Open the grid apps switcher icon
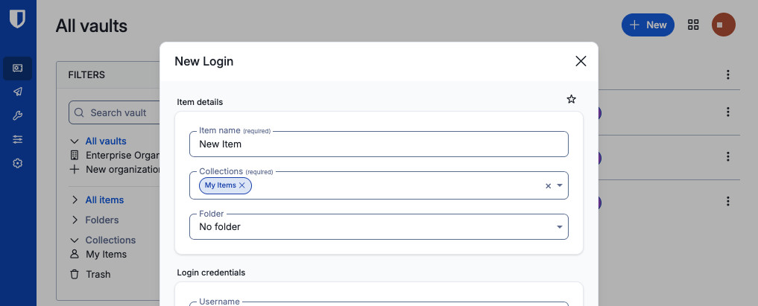 (x=693, y=25)
